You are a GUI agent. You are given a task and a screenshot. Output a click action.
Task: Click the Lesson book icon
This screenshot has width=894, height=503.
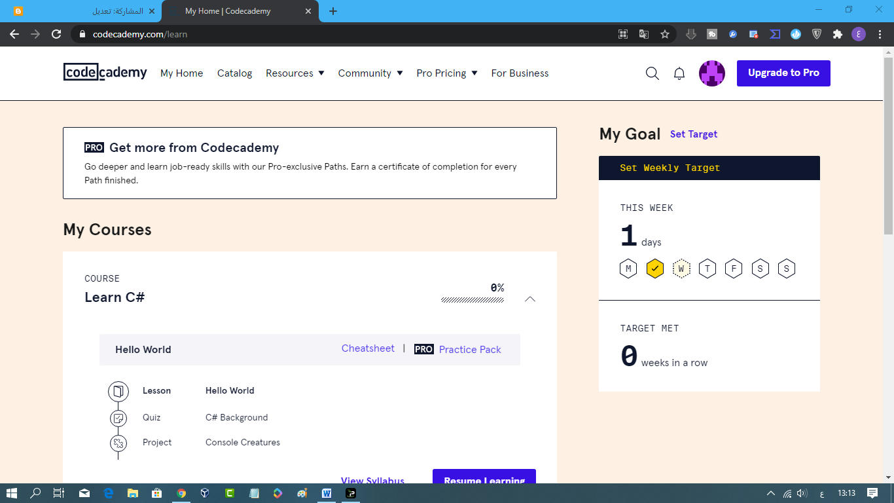coord(118,392)
